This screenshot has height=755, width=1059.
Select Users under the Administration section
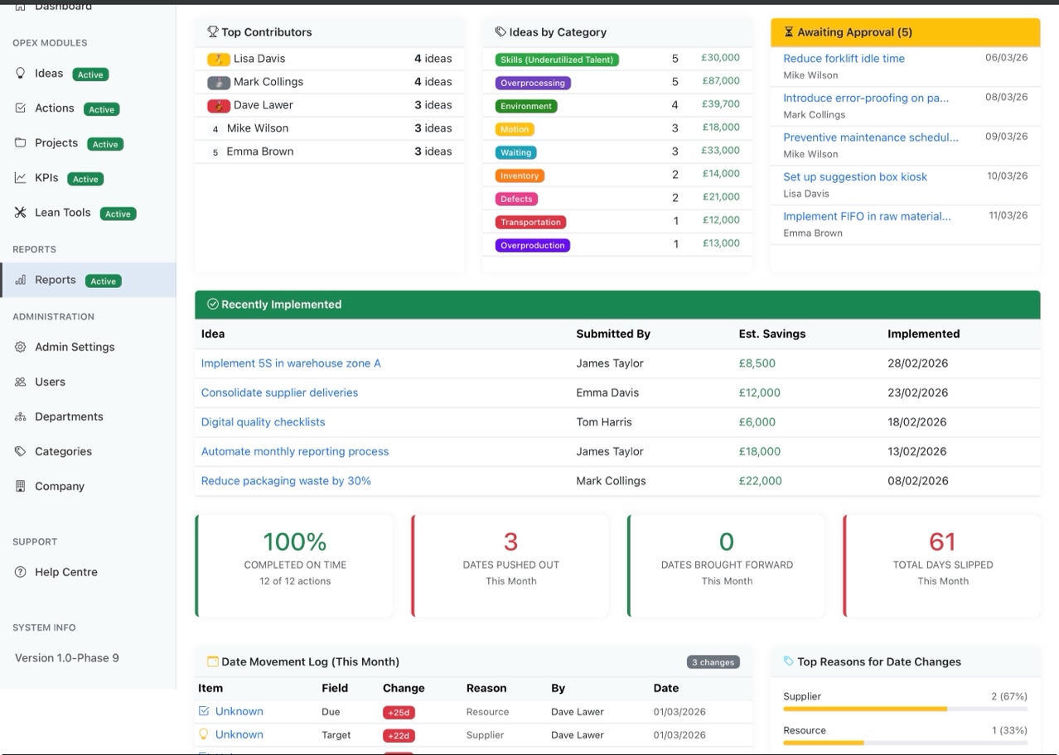(50, 382)
